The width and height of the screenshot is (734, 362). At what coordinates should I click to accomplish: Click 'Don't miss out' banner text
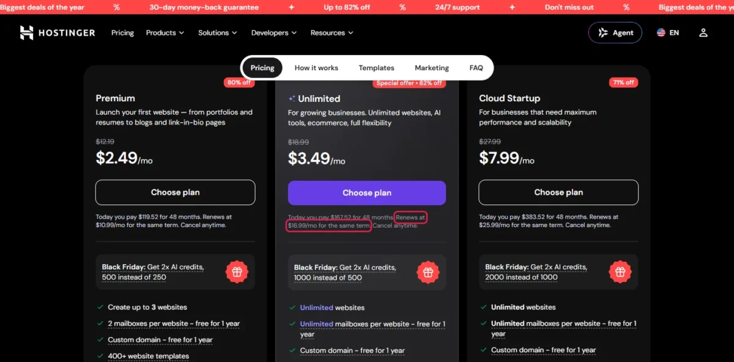[x=569, y=7]
